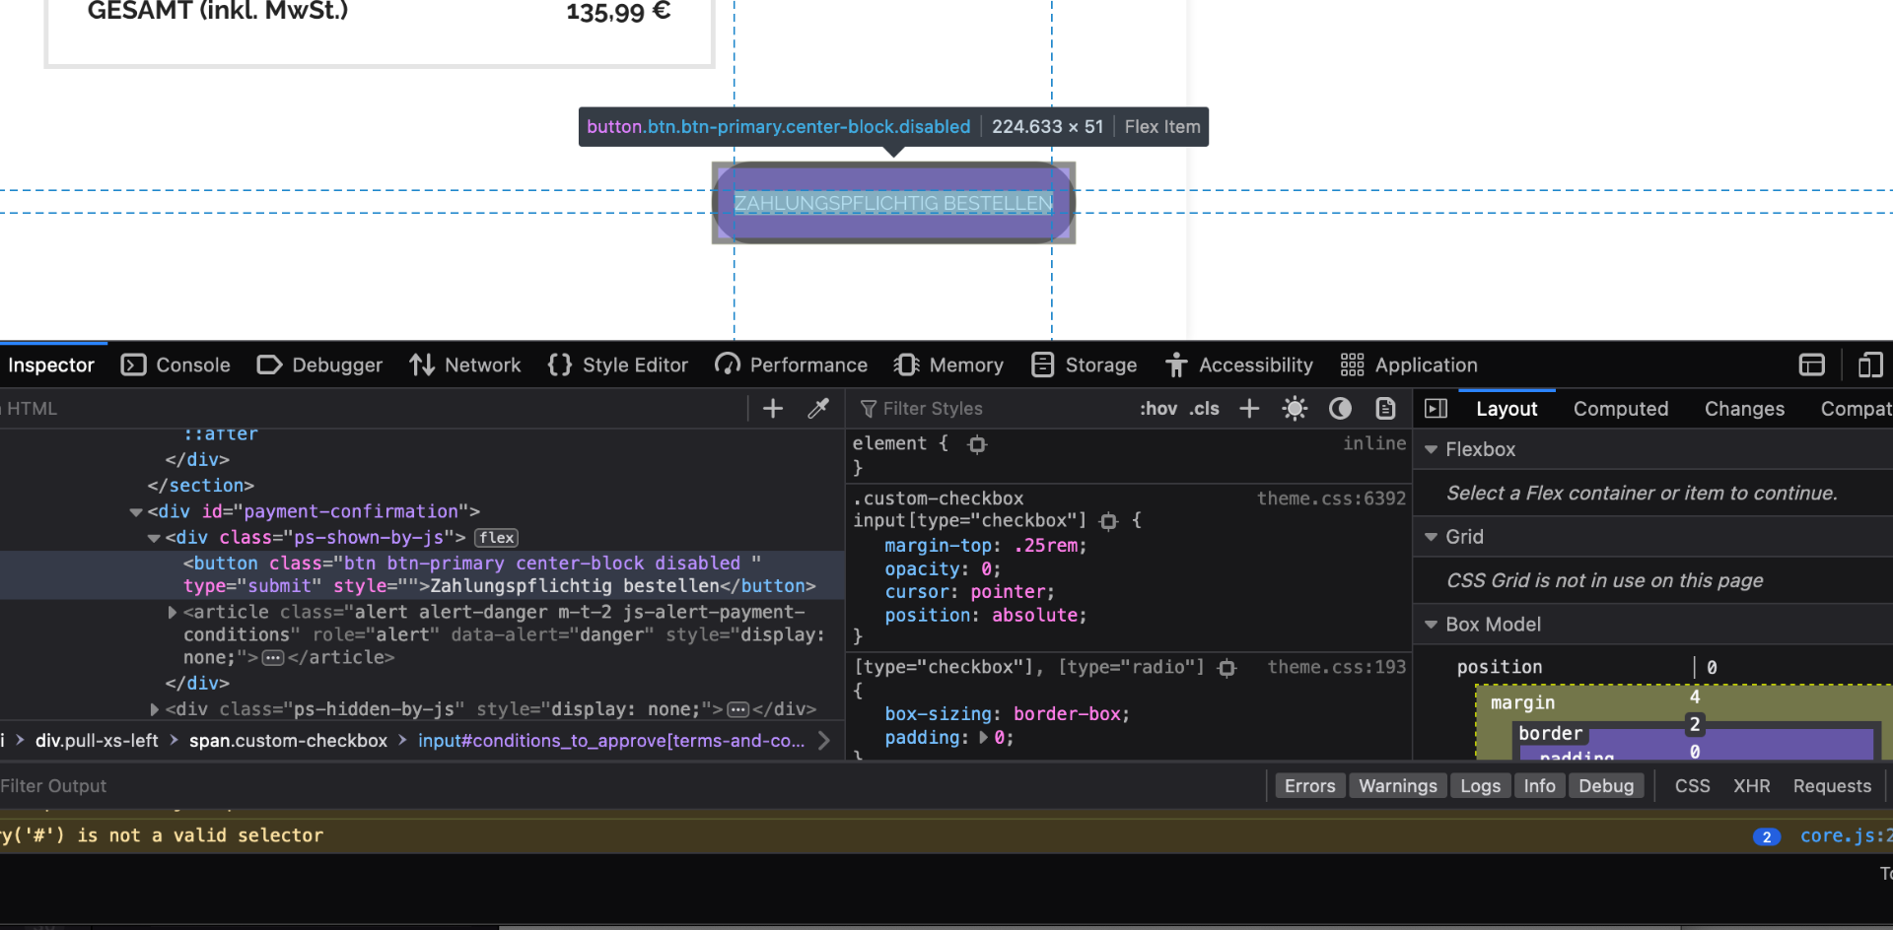Screen dimensions: 1893x930
Task: Toggle print media simulation icon
Action: click(x=1385, y=409)
